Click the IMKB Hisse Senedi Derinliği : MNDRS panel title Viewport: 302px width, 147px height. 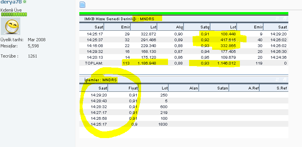[x=119, y=19]
